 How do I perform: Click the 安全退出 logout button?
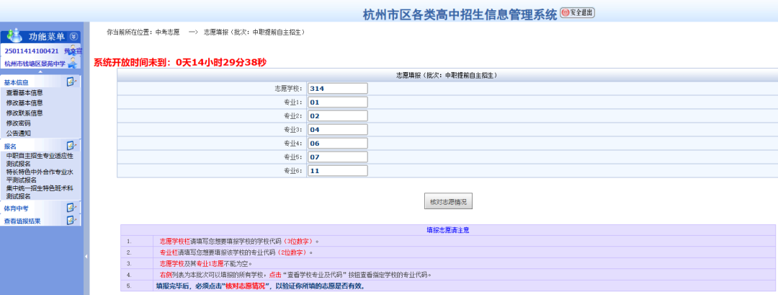tap(577, 13)
